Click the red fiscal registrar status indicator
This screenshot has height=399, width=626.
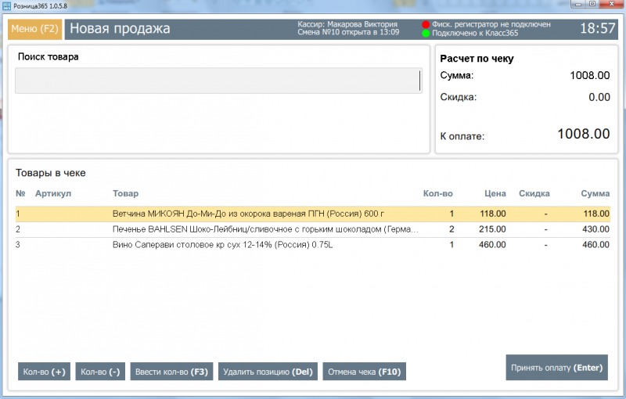point(426,25)
